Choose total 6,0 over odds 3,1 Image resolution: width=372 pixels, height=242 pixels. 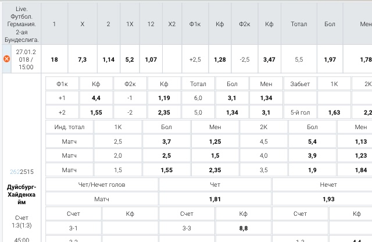click(232, 98)
